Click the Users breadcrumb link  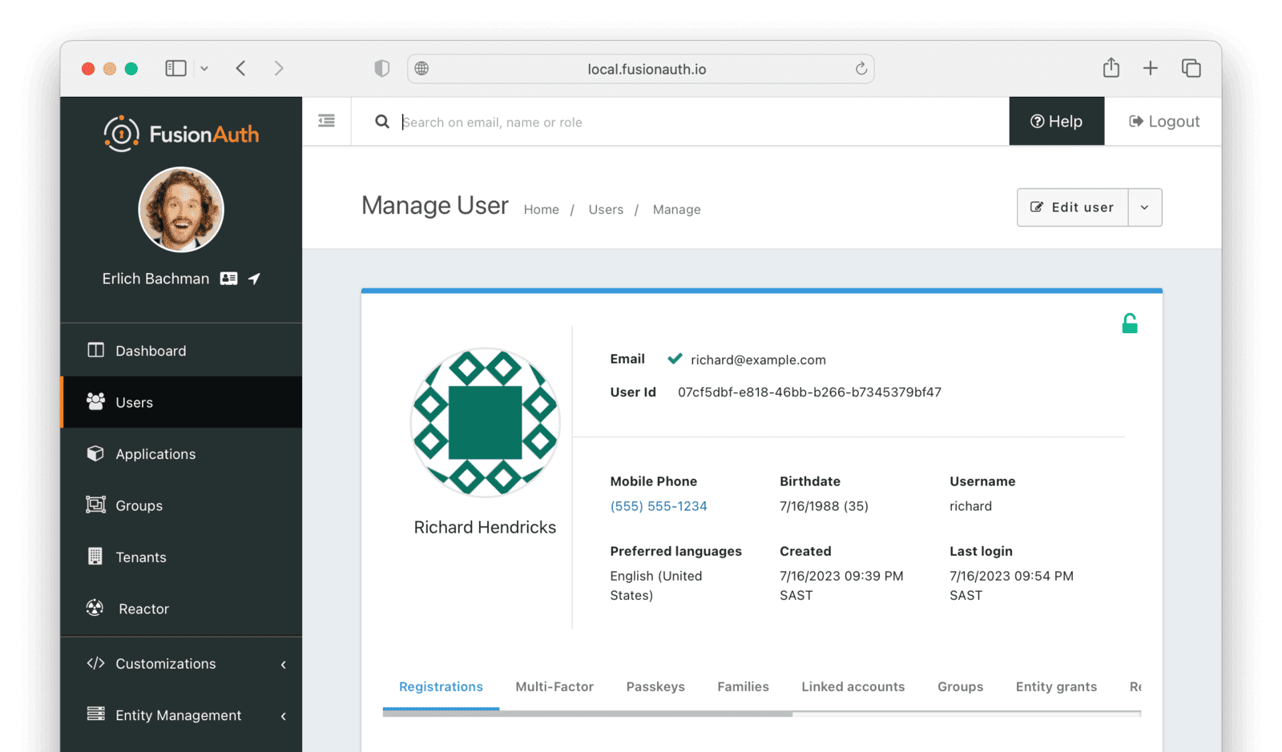(x=606, y=209)
